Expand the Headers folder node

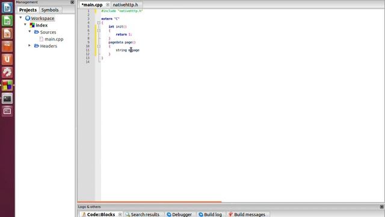point(29,46)
